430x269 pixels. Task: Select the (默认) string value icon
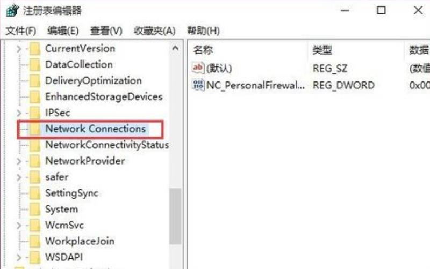198,68
